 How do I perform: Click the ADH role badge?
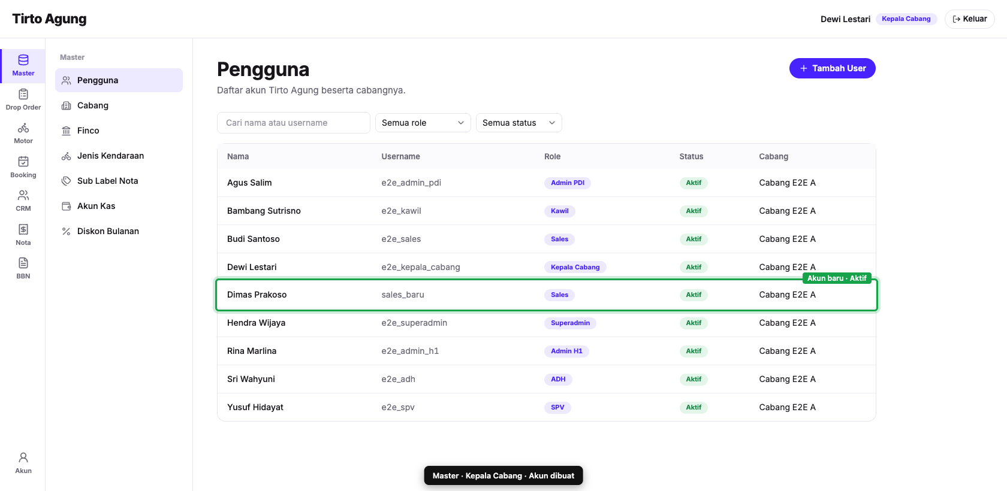coord(558,379)
